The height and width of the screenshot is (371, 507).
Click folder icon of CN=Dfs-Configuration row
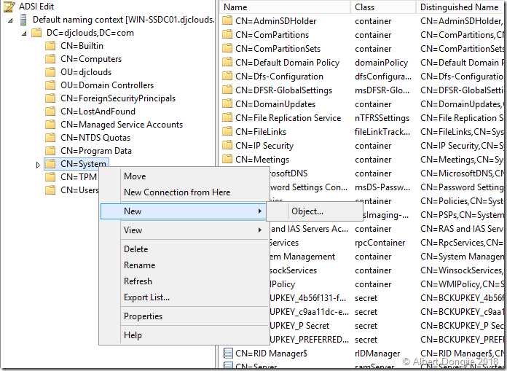227,77
